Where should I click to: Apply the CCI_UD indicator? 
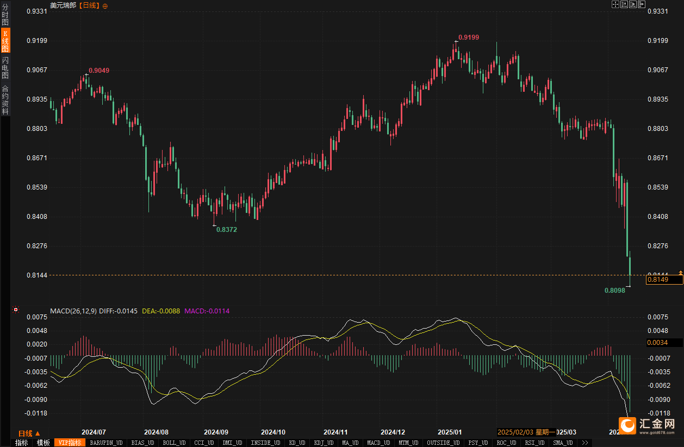204,443
